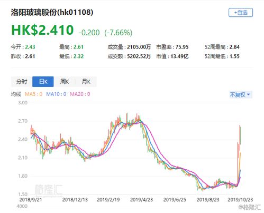Viewport: 264px width, 213px height.
Task: Open the 周K weekly chart tab
Action: (x=65, y=82)
